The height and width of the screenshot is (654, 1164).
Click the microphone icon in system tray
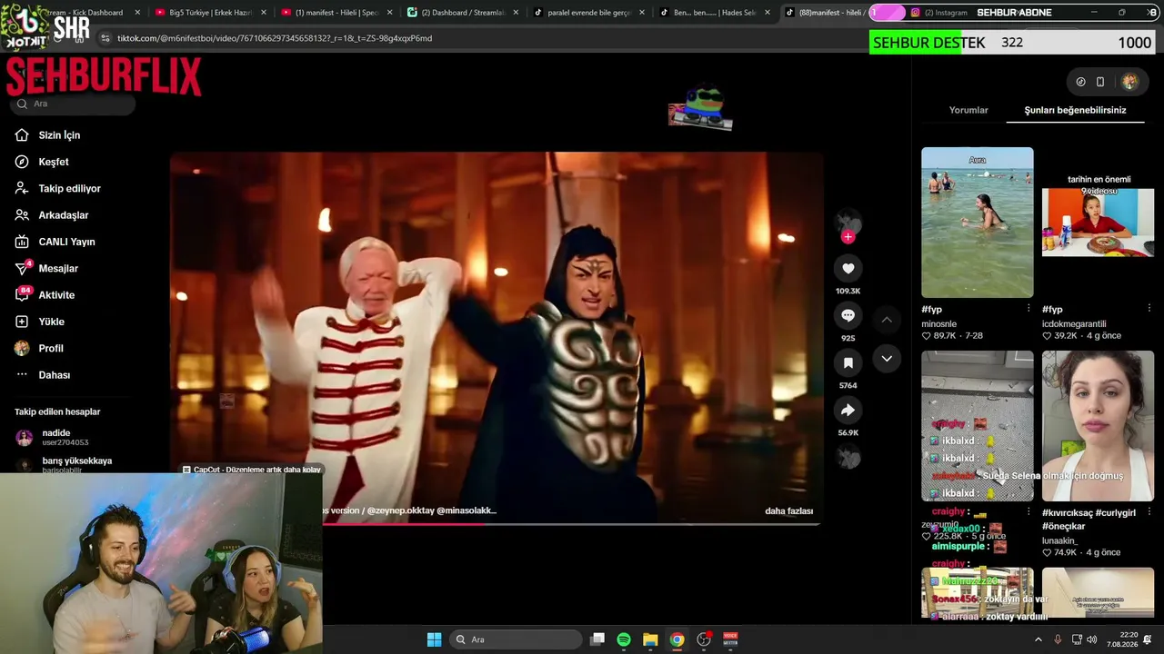[x=1058, y=639]
